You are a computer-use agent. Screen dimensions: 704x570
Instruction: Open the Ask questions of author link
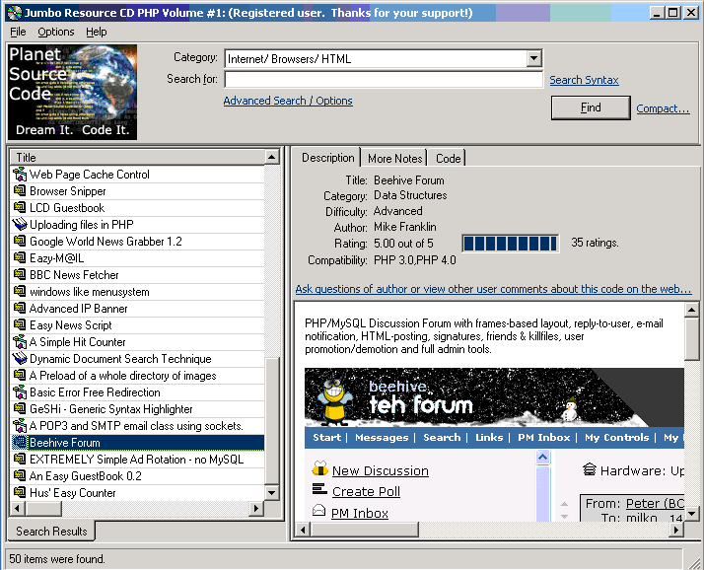493,289
